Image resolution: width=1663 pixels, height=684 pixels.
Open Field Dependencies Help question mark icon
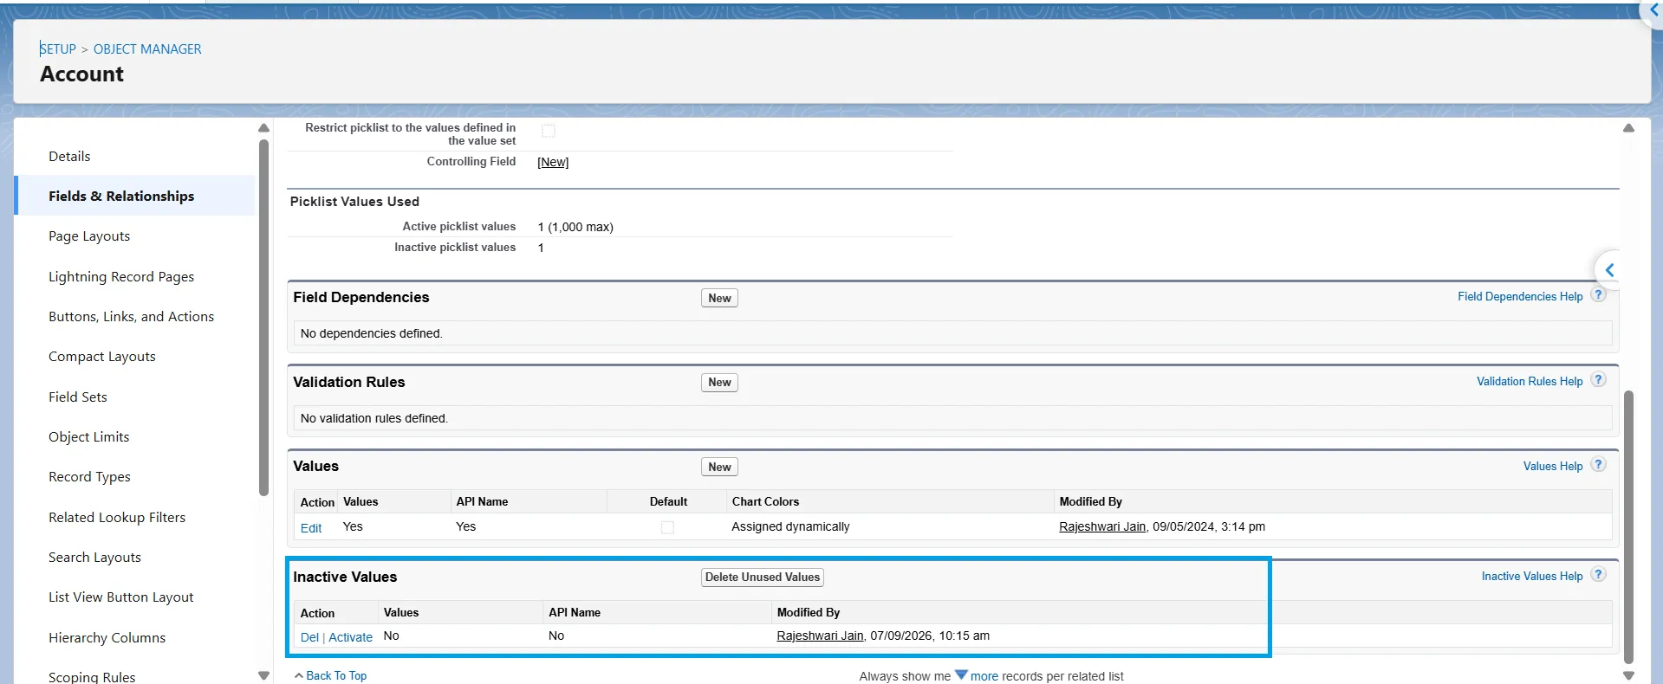(1599, 294)
